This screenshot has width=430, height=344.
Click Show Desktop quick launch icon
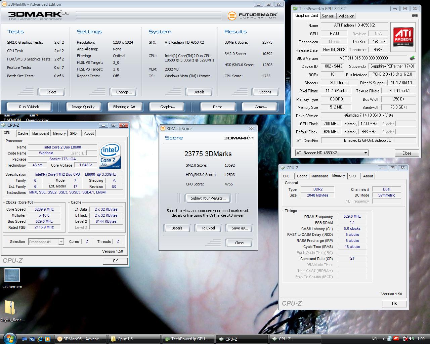(x=25, y=339)
